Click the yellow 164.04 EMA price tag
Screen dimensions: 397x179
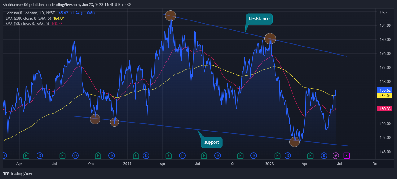point(385,96)
